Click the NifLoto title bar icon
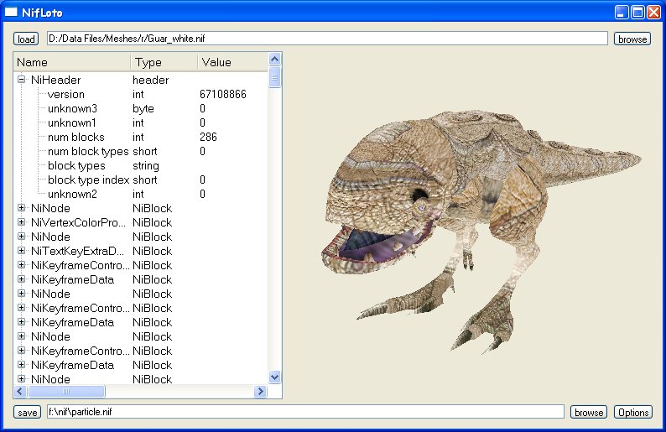This screenshot has height=432, width=666. click(x=11, y=12)
